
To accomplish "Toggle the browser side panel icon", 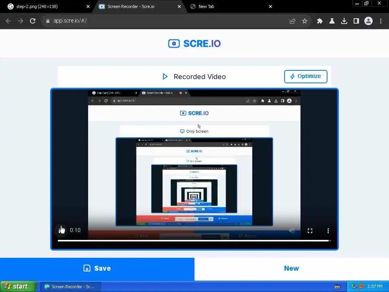I will [x=356, y=21].
